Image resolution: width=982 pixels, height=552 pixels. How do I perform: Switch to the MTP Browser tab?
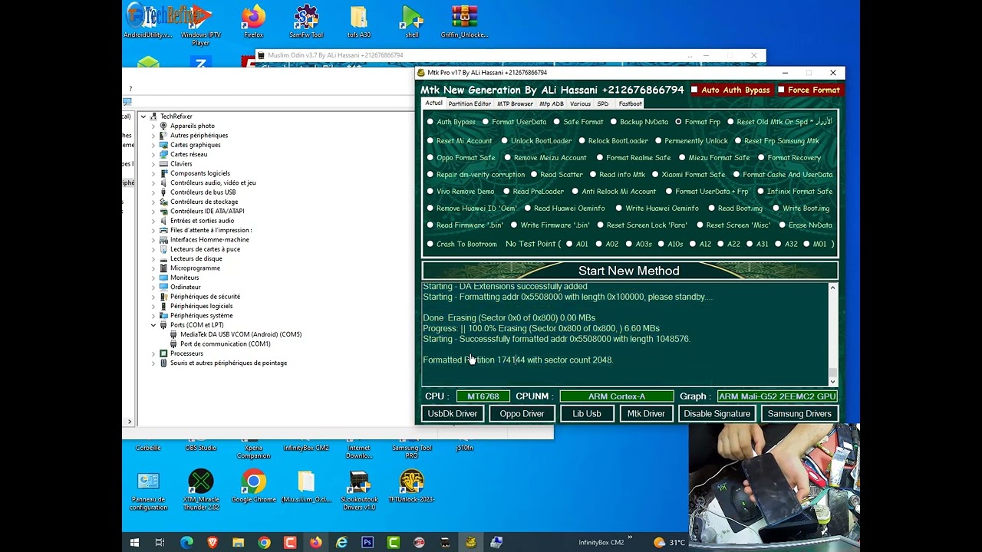pos(515,104)
